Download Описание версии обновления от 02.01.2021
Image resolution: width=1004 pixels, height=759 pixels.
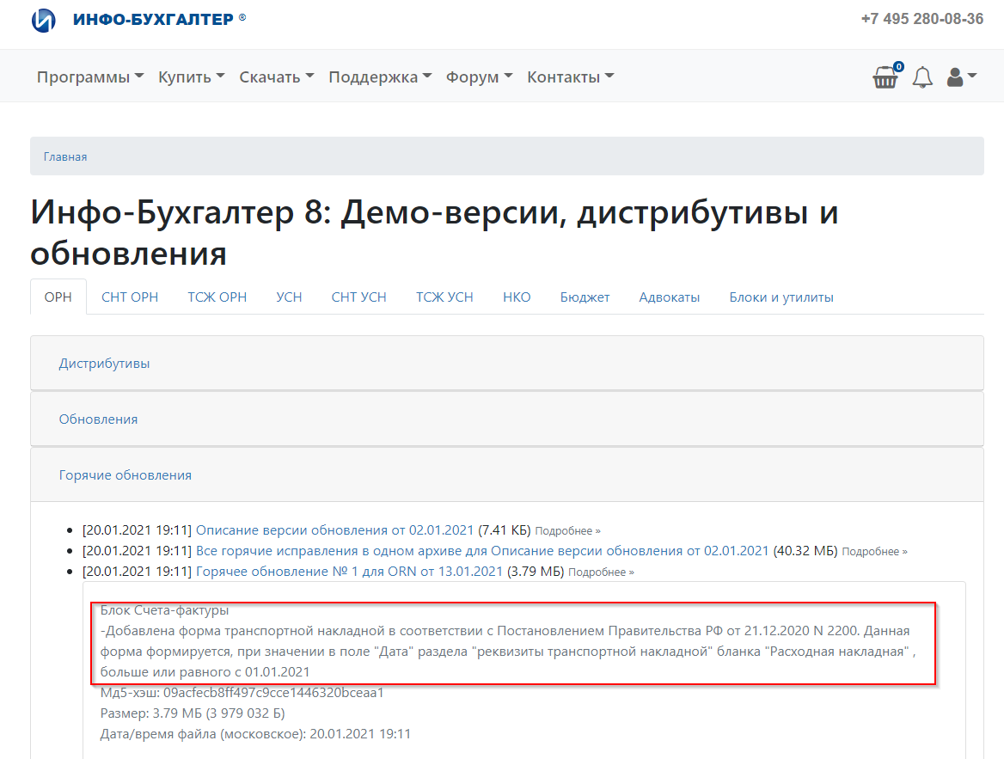334,530
